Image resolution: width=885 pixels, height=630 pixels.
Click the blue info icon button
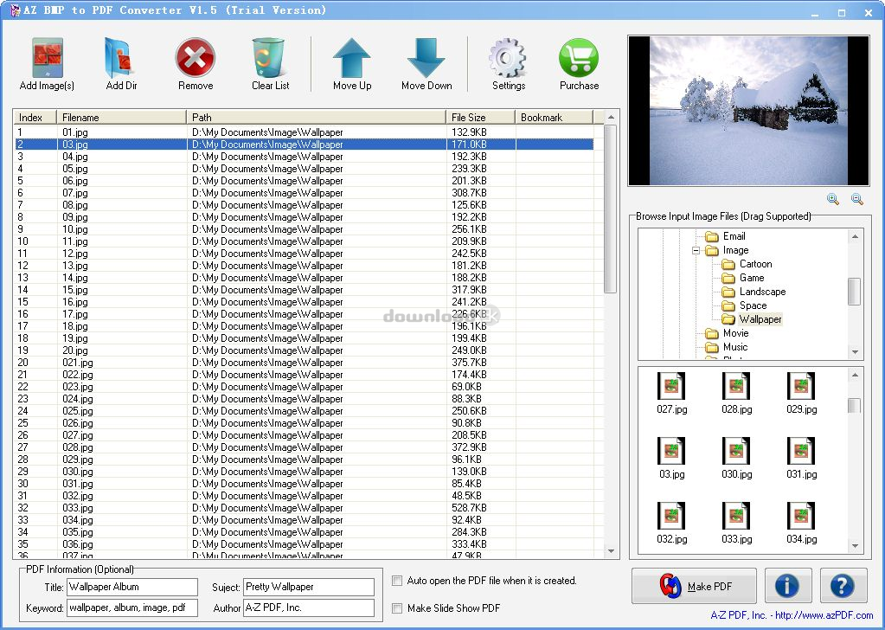pos(788,586)
